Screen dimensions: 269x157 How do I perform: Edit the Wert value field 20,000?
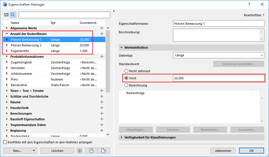pyautogui.click(x=218, y=78)
